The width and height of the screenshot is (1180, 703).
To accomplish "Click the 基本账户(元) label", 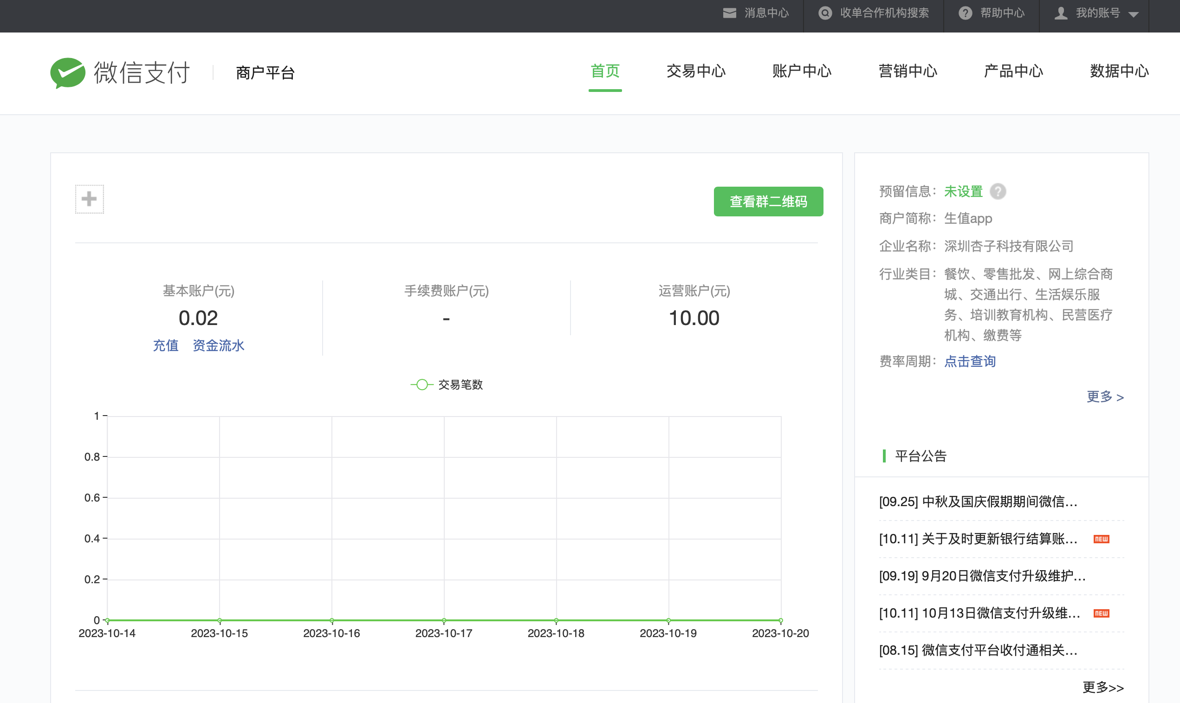I will point(198,291).
